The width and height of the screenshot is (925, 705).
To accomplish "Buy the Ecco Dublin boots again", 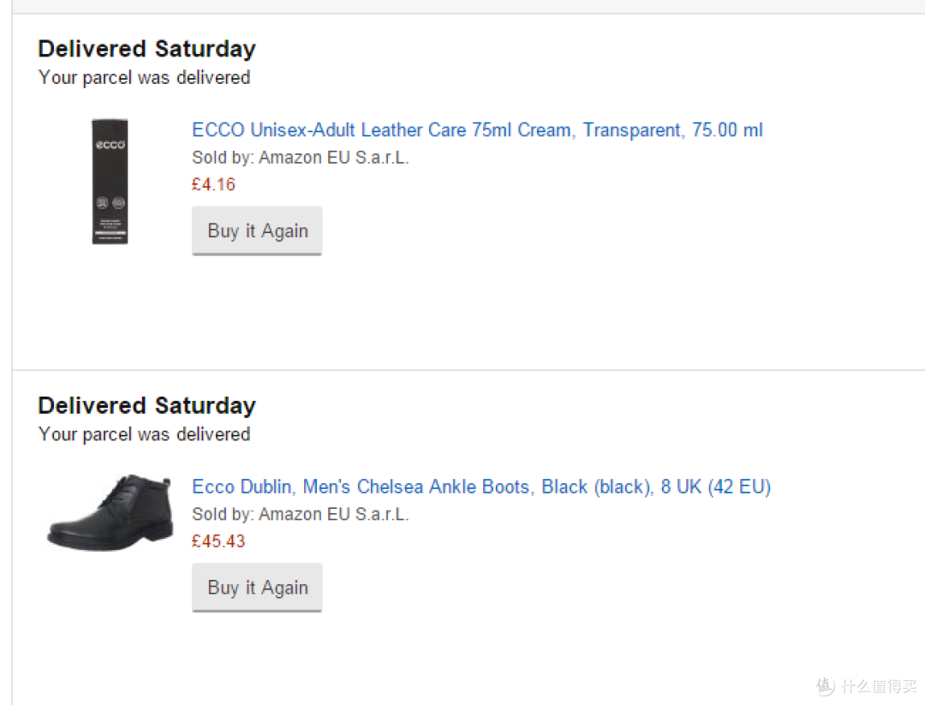I will click(x=257, y=588).
